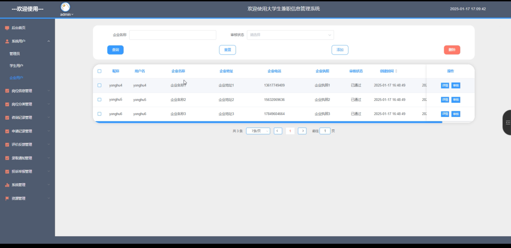511x248 pixels.
Task: Open the 7条/页 page size dropdown
Action: point(258,131)
